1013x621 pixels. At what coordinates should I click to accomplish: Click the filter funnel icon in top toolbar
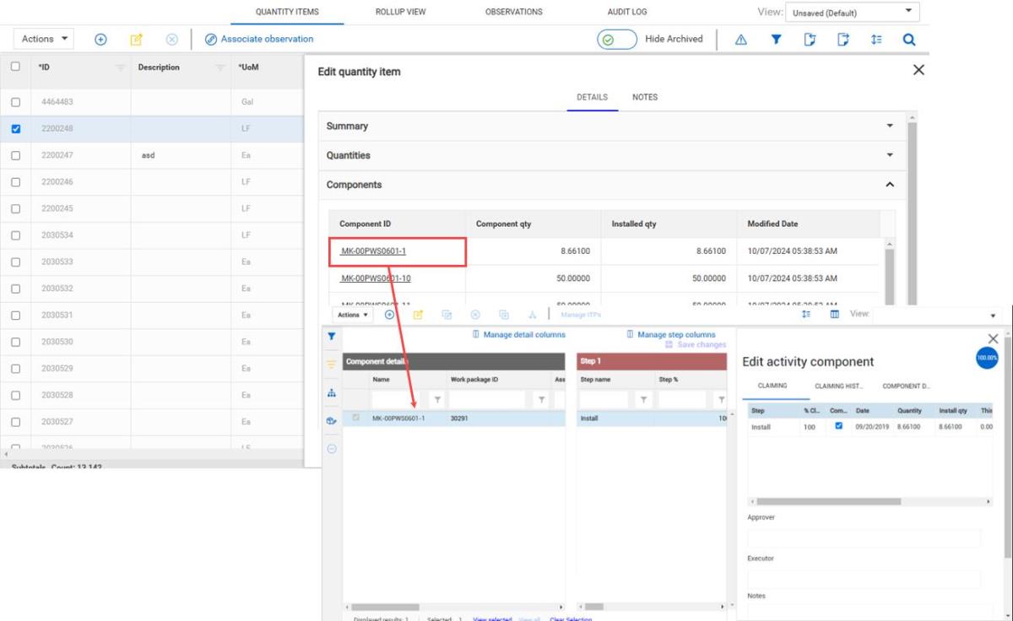[x=776, y=40]
